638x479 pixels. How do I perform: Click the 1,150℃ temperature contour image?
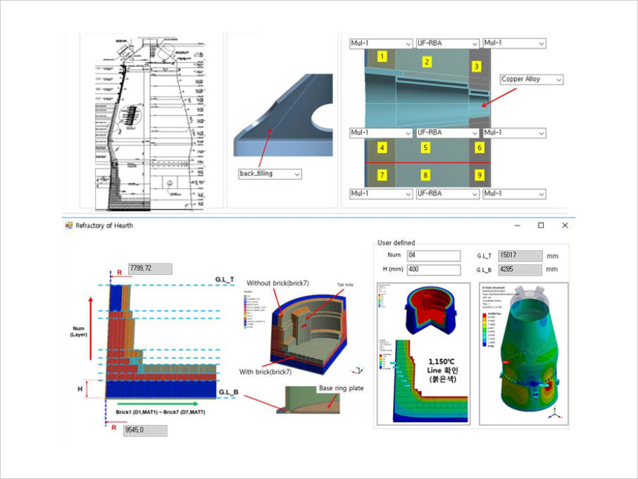pos(421,380)
